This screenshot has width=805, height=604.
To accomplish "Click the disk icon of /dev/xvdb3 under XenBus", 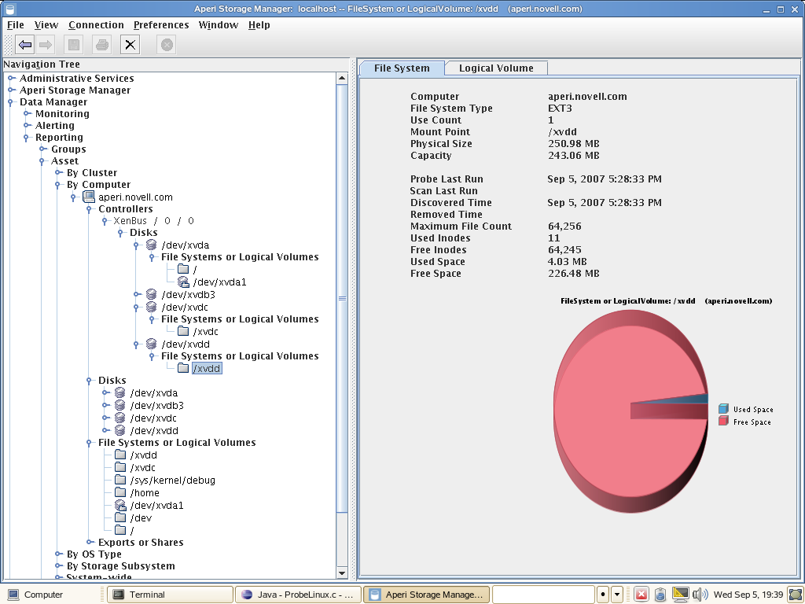I will 151,294.
